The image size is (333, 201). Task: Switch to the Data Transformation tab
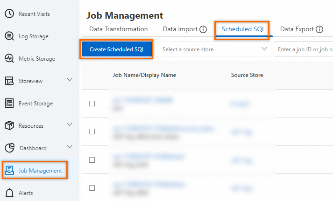119,29
